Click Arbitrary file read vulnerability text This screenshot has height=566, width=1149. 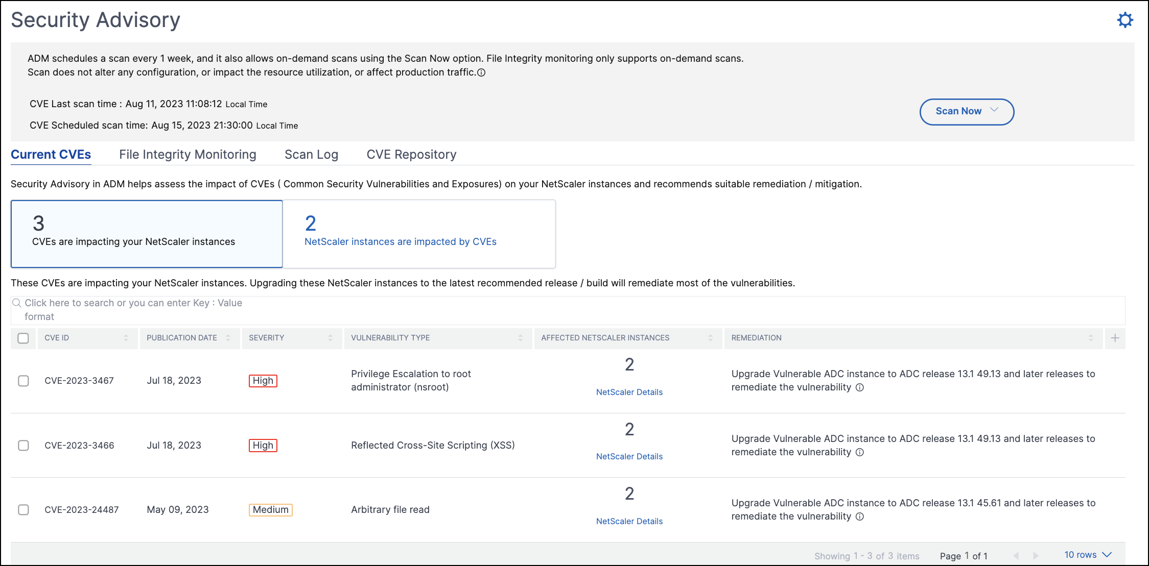[x=390, y=510]
